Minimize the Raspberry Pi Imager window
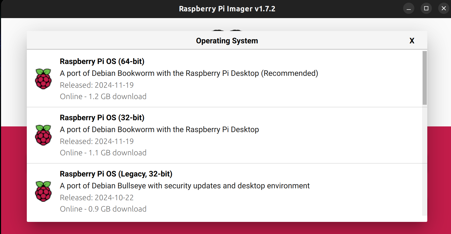The height and width of the screenshot is (234, 451). tap(409, 9)
